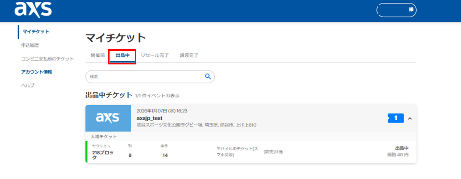Open ヘルプ from the sidebar
Viewport: 461px width, 179px height.
pyautogui.click(x=28, y=85)
